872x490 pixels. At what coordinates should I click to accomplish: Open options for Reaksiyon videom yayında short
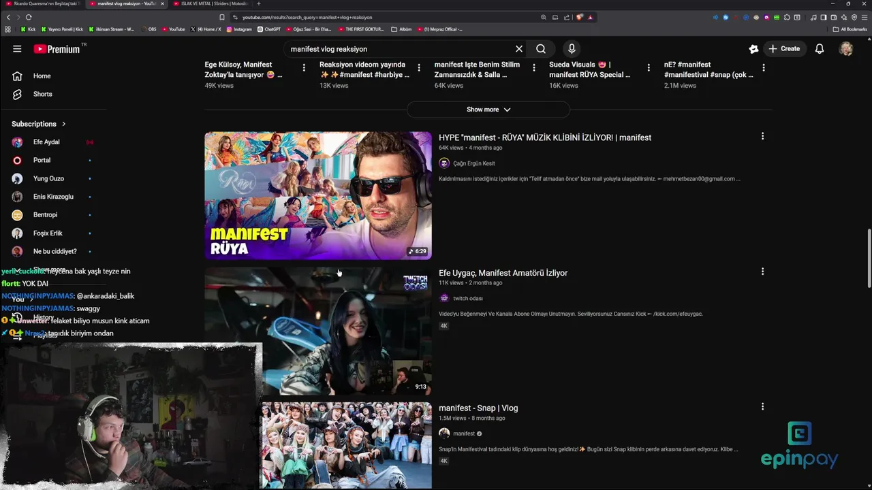tap(419, 67)
